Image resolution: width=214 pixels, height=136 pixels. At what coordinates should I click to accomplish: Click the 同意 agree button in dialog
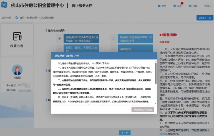[143, 110]
